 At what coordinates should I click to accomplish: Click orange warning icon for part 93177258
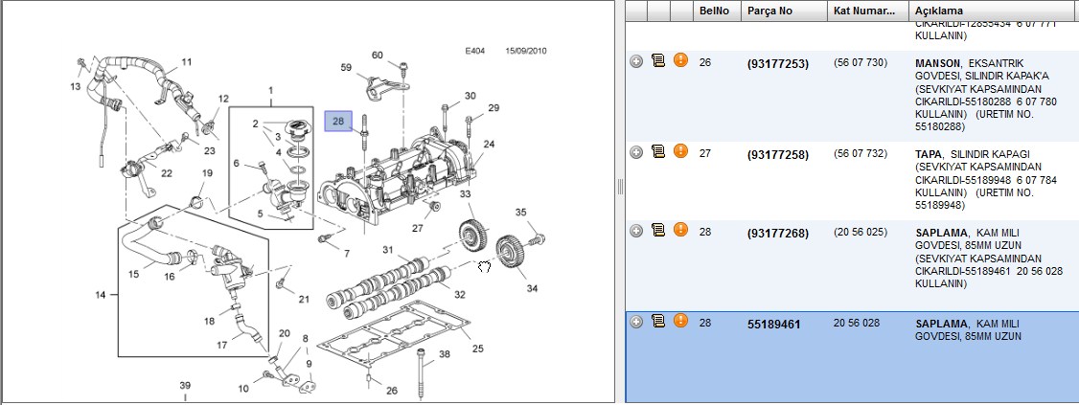coord(680,150)
